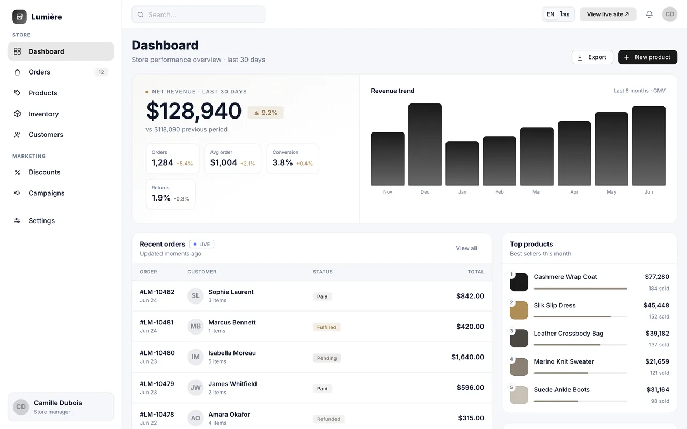The width and height of the screenshot is (687, 429).
Task: Focus the Search input field
Action: 199,14
